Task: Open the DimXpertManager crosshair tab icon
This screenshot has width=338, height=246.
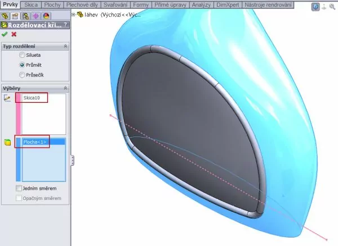Action: tap(35, 16)
